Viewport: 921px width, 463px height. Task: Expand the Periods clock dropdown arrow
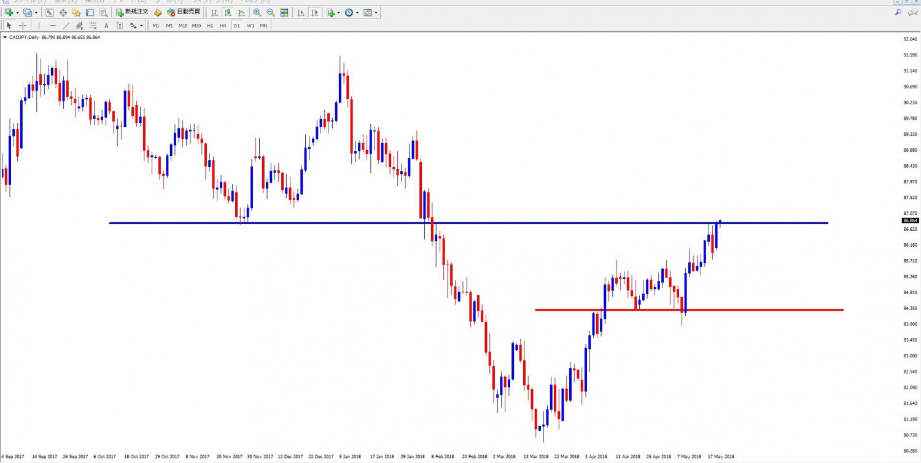point(357,13)
